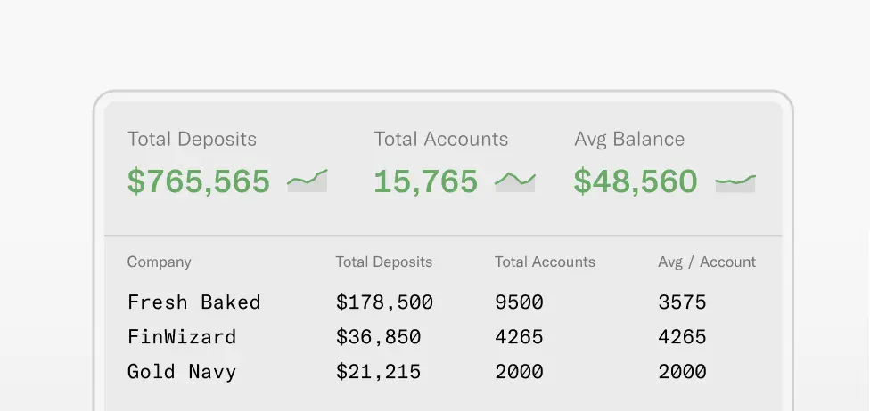This screenshot has height=411, width=870.
Task: Sort by Total Accounts column header
Action: coord(545,262)
